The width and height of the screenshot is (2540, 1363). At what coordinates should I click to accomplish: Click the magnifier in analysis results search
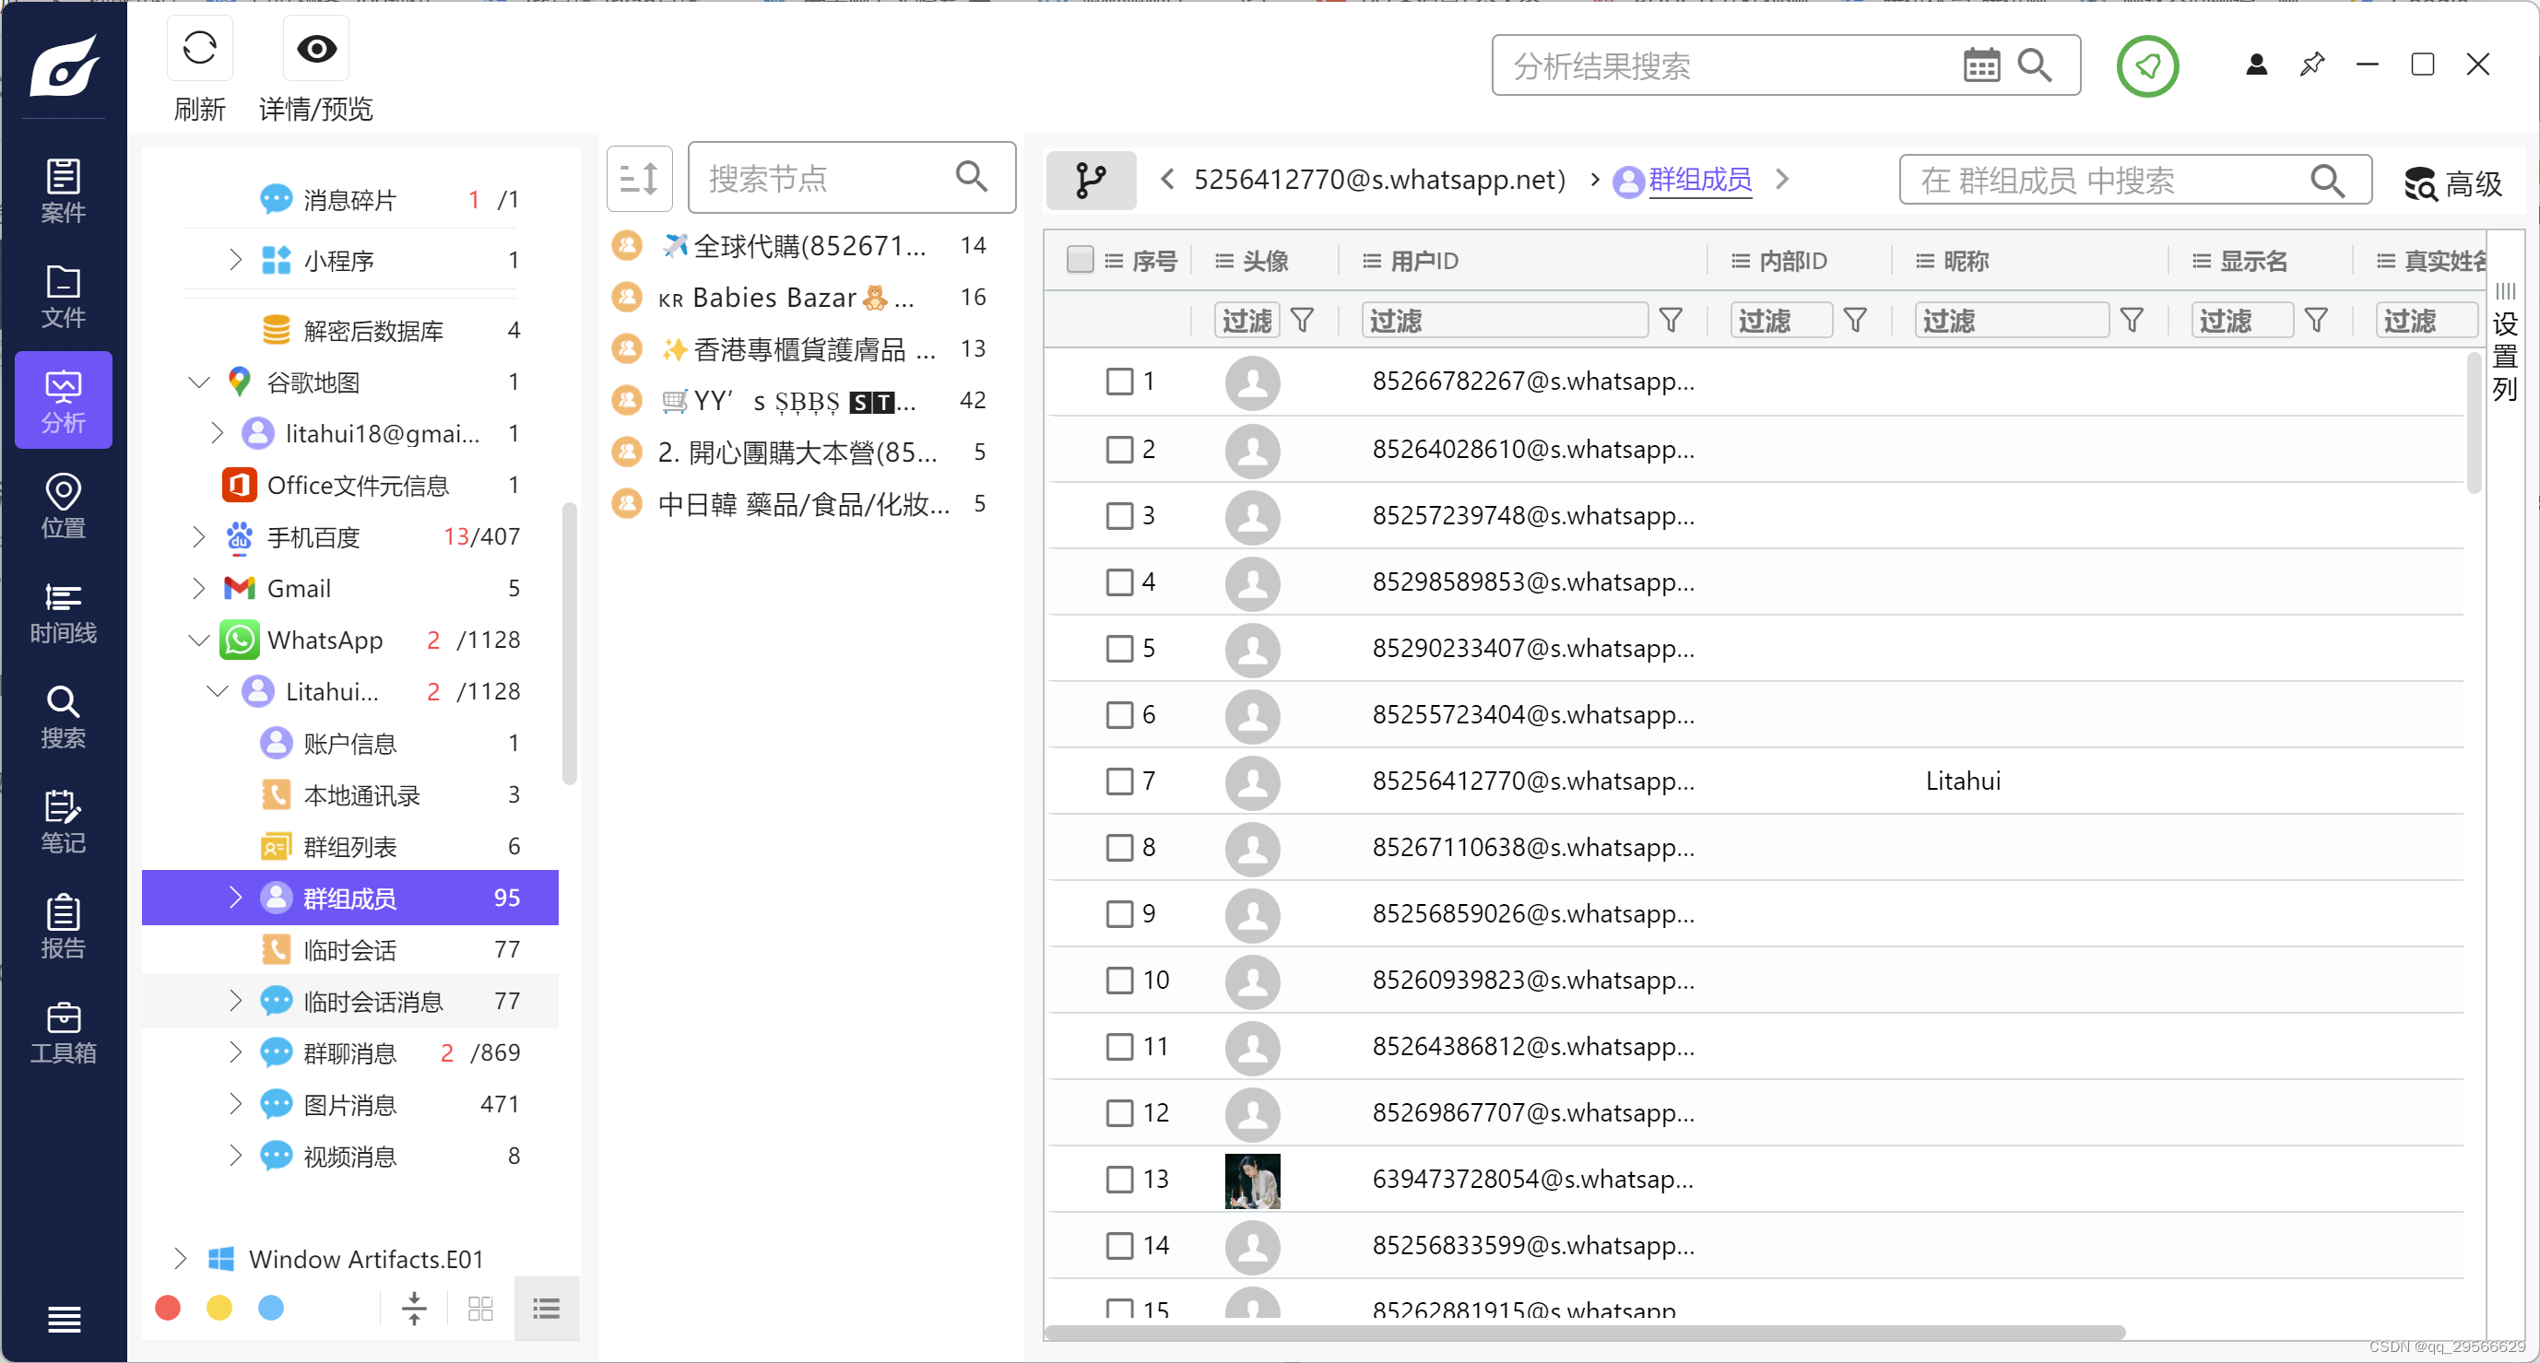pos(2034,66)
